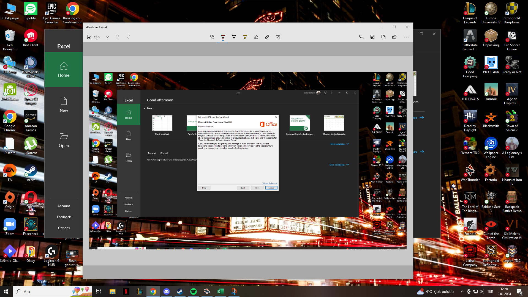Toggle the ruler tool
This screenshot has width=528, height=297.
[267, 37]
